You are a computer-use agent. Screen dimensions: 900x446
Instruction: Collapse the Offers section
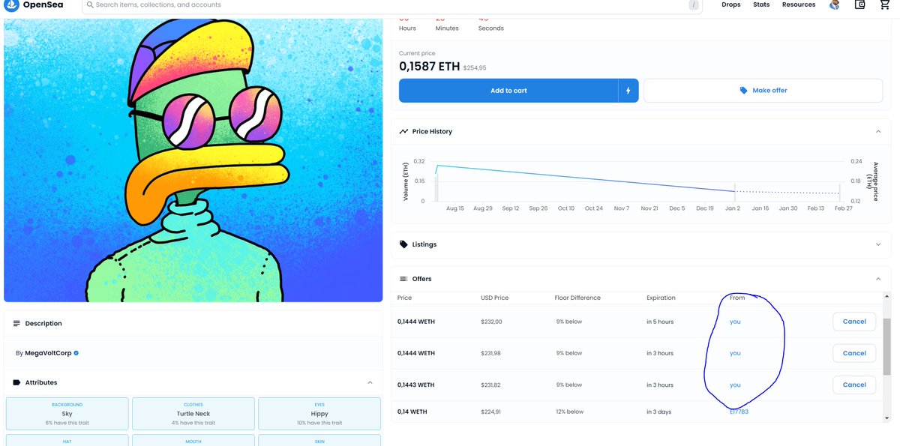coord(878,279)
